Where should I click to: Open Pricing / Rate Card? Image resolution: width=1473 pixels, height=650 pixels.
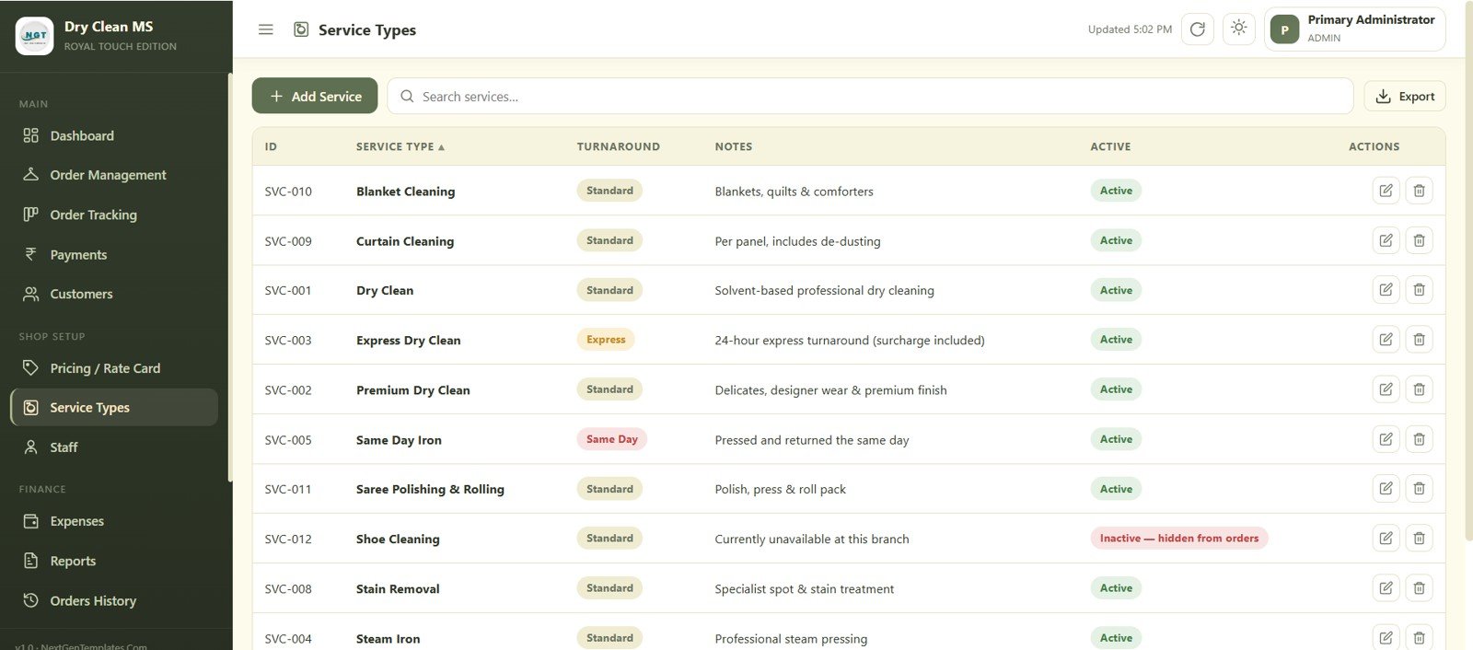[114, 368]
